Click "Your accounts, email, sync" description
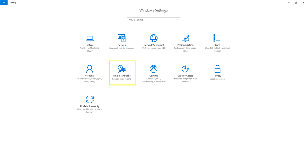 (x=89, y=80)
